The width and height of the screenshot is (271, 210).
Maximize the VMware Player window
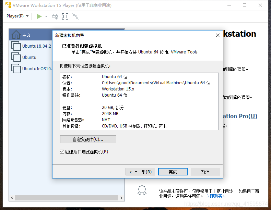pyautogui.click(x=245, y=5)
